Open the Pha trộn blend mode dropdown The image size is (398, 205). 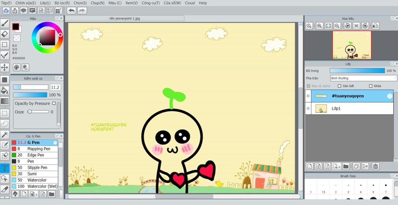point(363,78)
